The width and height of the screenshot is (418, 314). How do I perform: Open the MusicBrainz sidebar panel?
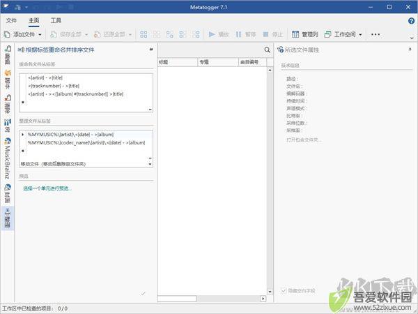(x=8, y=158)
